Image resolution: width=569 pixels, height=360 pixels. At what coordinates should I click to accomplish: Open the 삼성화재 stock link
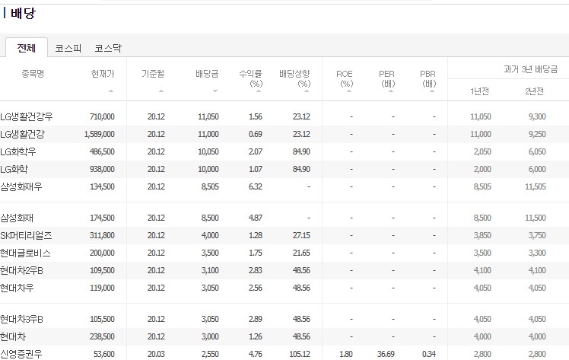[x=17, y=218]
